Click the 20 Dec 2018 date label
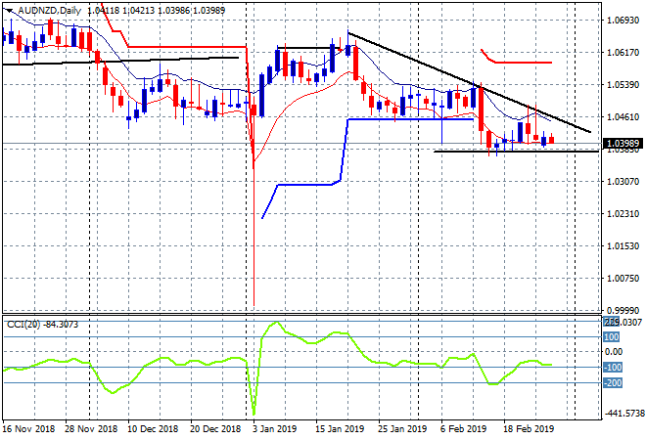Viewport: 646px width, 440px height. click(x=215, y=428)
